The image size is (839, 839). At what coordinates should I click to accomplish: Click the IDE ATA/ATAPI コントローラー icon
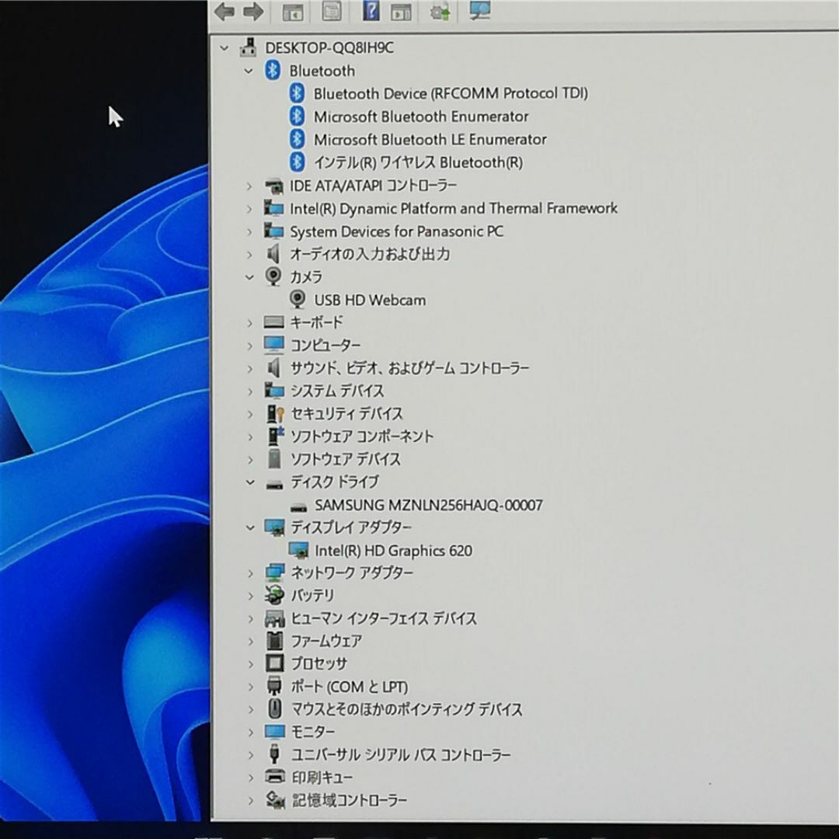pos(274,186)
